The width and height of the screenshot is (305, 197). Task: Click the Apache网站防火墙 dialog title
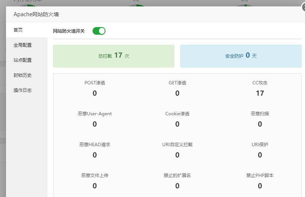[x=36, y=14]
